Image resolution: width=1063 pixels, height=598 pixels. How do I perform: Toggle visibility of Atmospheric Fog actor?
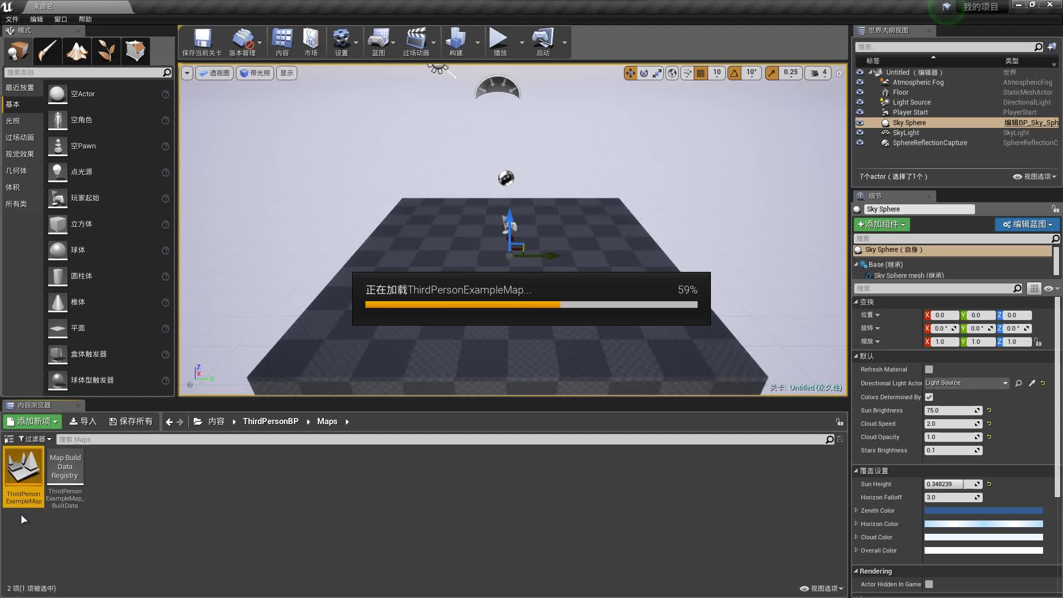pyautogui.click(x=859, y=82)
